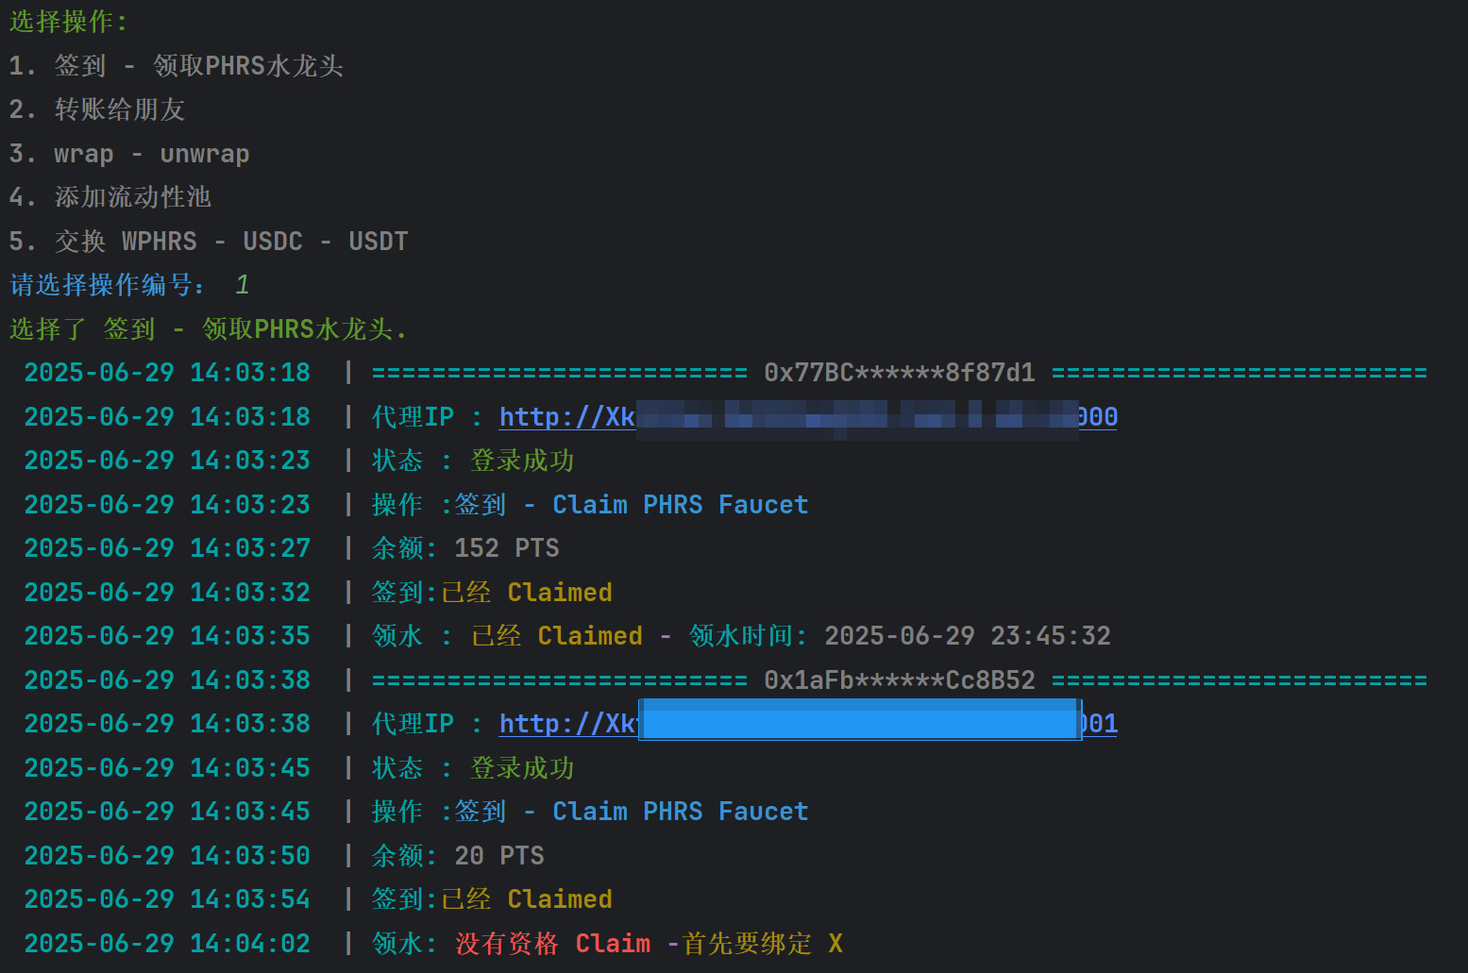The height and width of the screenshot is (973, 1468).
Task: Click the 余额: 20 PTS balance text
Action: 458,856
